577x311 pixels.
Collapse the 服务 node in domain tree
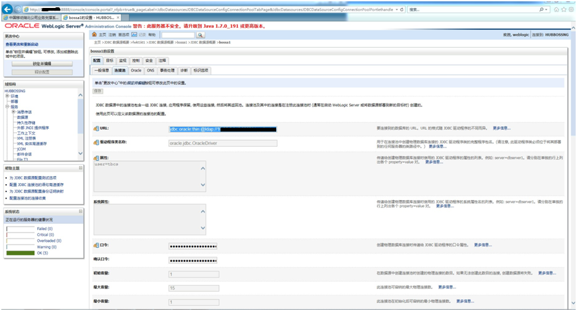point(7,106)
